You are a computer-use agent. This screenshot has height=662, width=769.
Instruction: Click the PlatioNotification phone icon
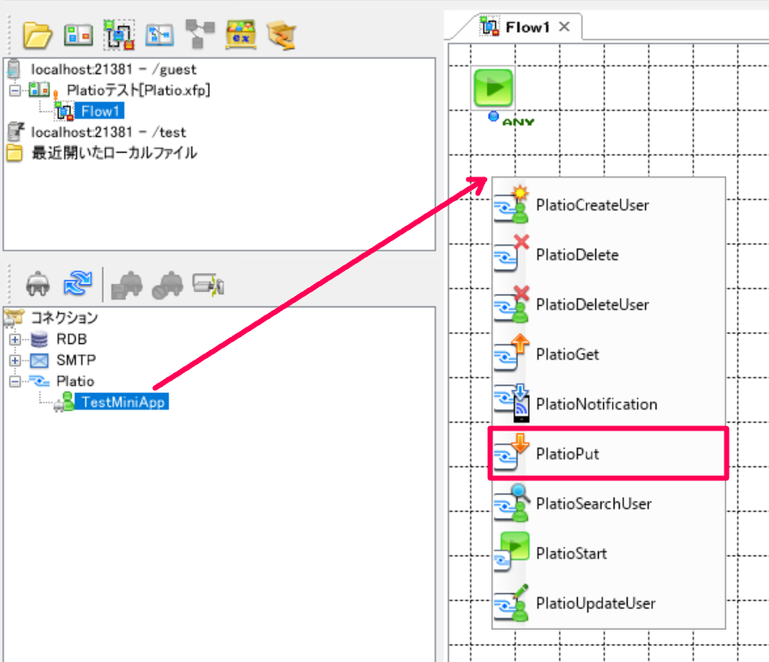click(x=511, y=403)
